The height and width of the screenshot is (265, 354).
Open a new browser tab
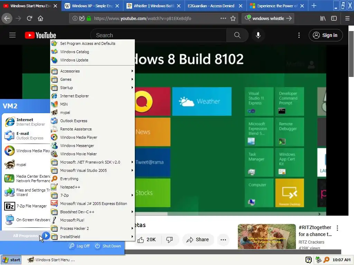click(314, 6)
